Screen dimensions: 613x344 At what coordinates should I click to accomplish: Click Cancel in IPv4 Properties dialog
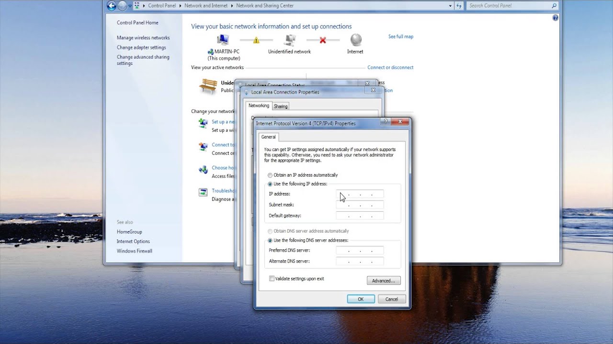point(392,299)
